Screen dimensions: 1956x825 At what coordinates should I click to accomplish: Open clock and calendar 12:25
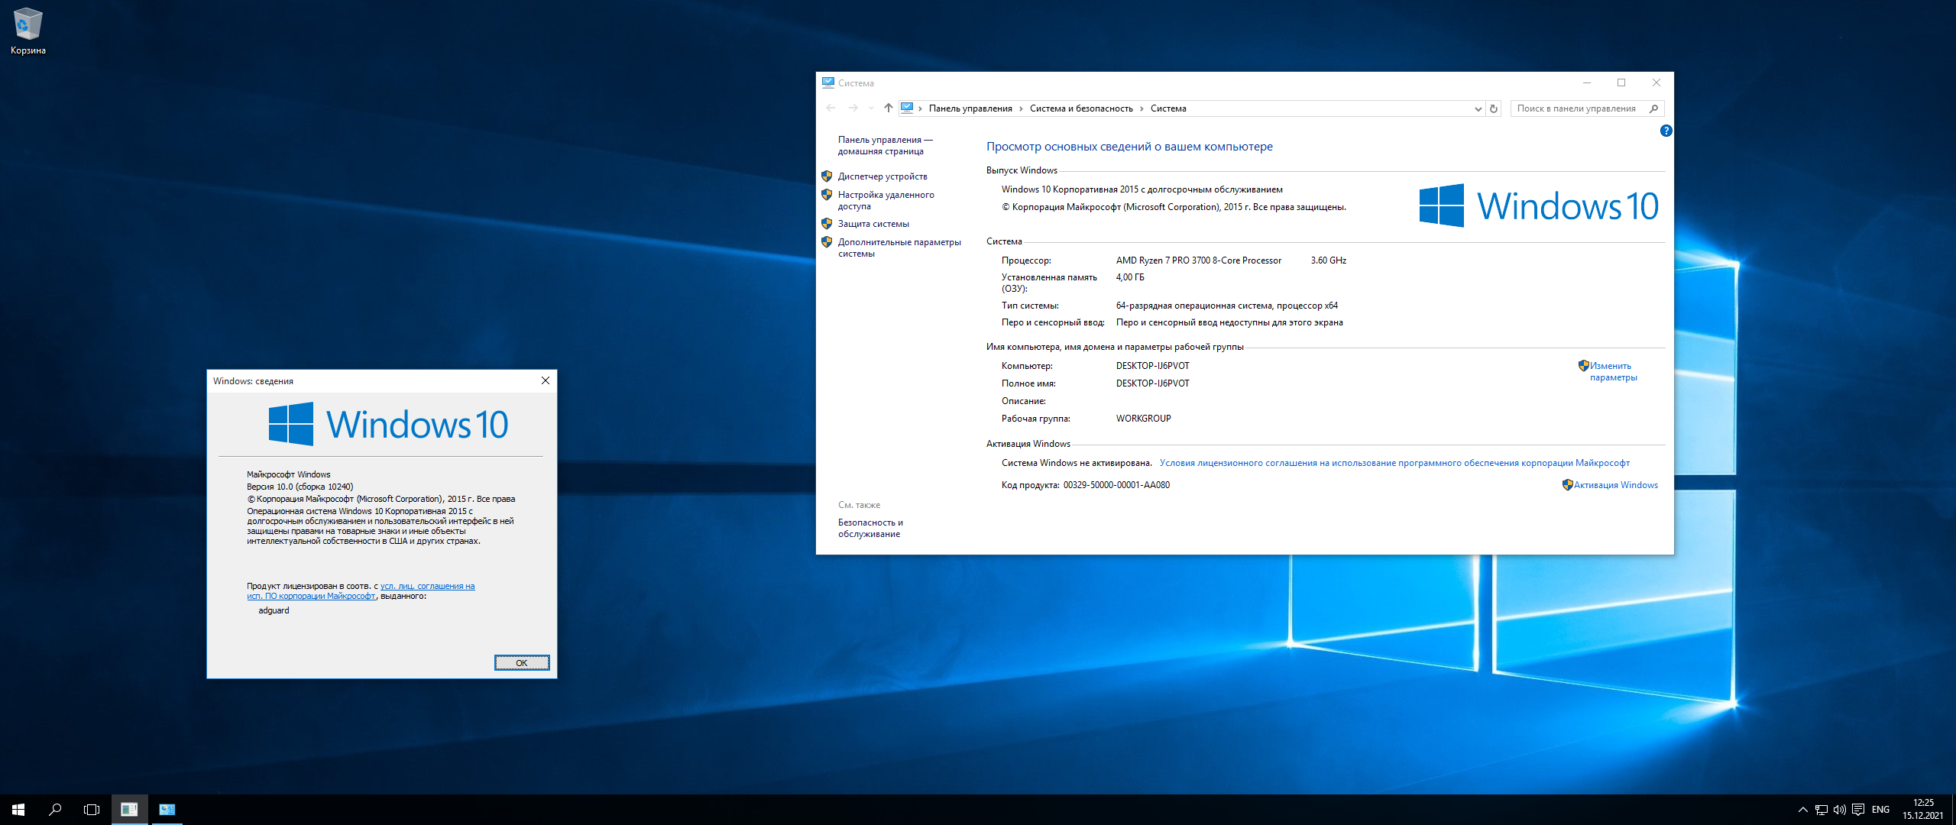pyautogui.click(x=1923, y=810)
